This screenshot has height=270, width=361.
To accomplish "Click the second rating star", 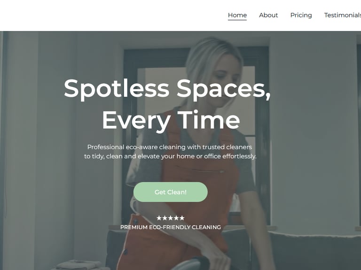I will 165,218.
